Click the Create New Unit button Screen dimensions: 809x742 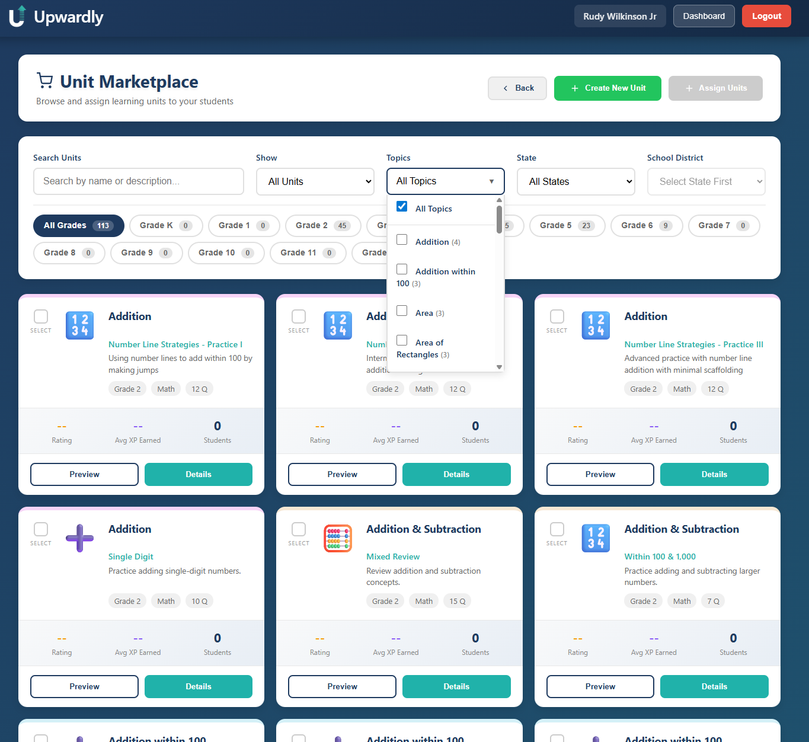pos(607,88)
